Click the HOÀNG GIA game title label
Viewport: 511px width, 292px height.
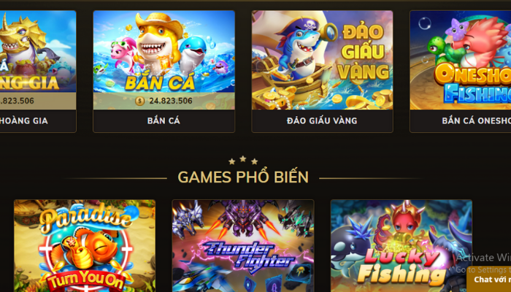(x=24, y=120)
